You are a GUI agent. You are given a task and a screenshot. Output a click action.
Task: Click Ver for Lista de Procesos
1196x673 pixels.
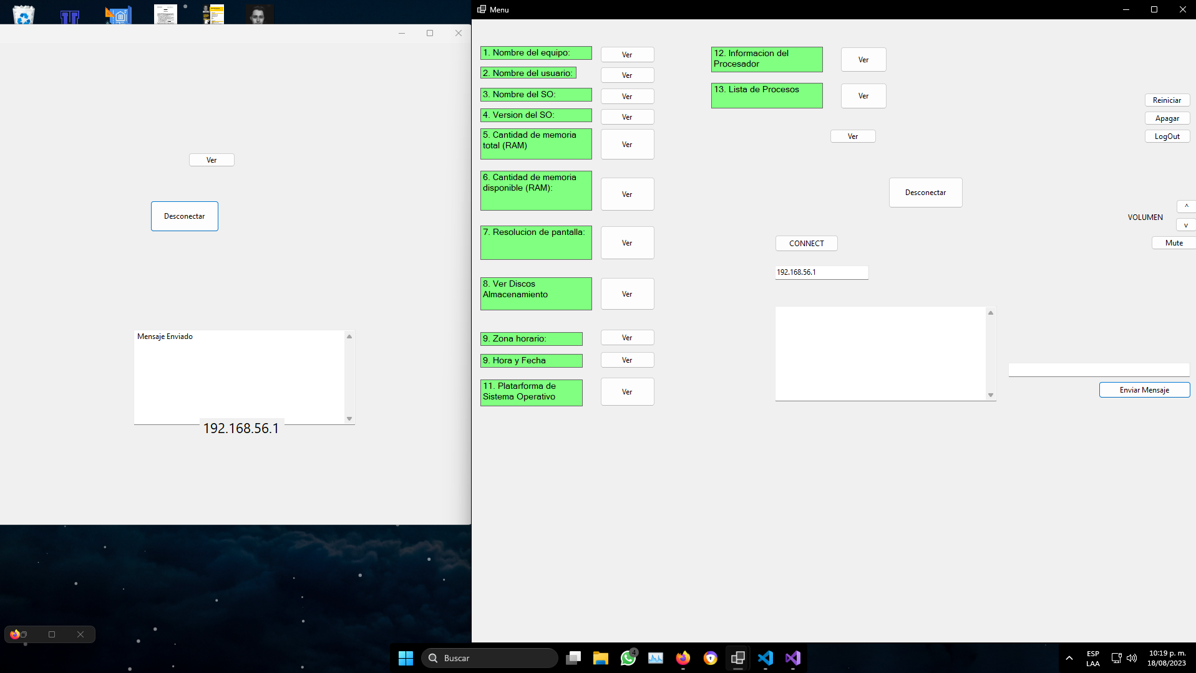pos(863,96)
